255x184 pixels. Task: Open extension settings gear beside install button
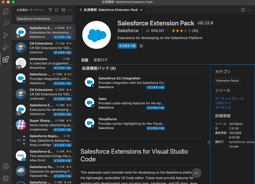tap(141, 46)
